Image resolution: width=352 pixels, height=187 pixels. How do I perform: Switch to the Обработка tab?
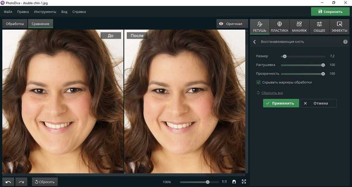point(14,24)
